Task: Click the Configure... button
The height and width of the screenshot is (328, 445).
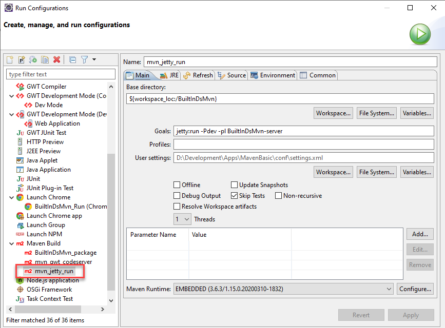Action: tap(415, 289)
